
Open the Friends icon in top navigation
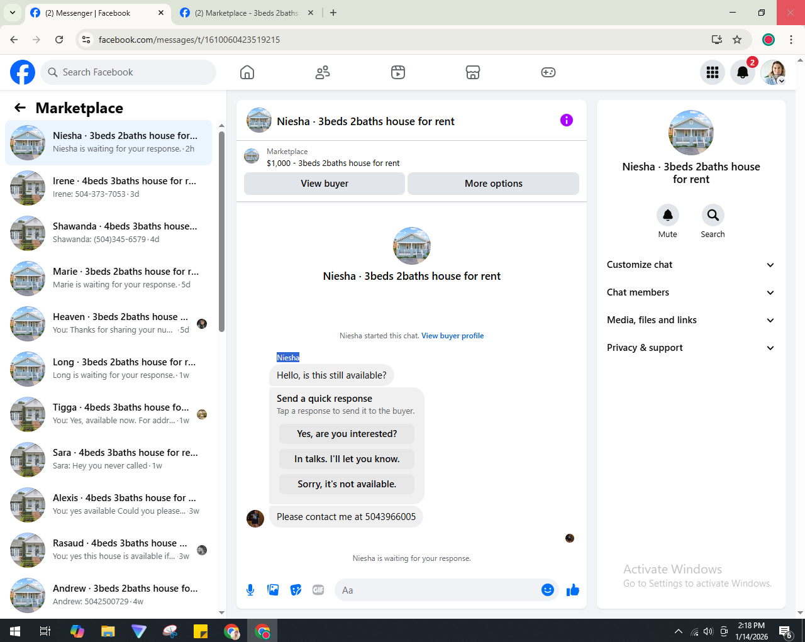(x=323, y=72)
